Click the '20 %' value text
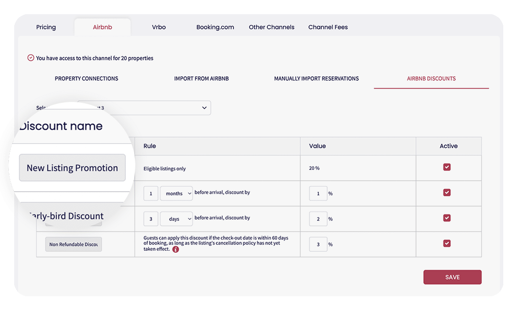This screenshot has width=518, height=310. [x=314, y=168]
